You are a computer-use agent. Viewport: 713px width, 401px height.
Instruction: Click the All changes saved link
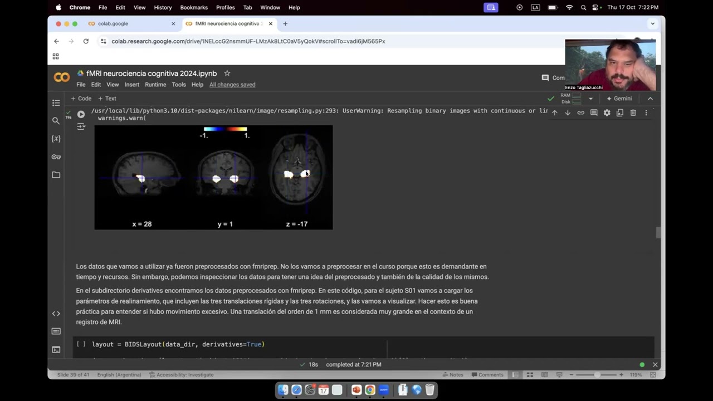232,85
